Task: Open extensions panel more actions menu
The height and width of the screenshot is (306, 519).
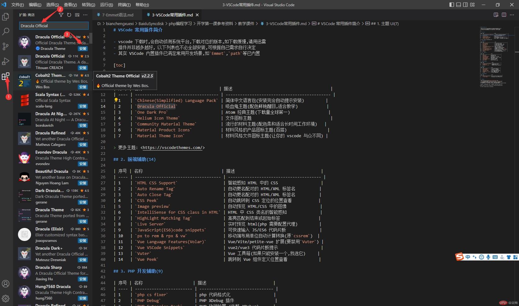Action: tap(85, 15)
